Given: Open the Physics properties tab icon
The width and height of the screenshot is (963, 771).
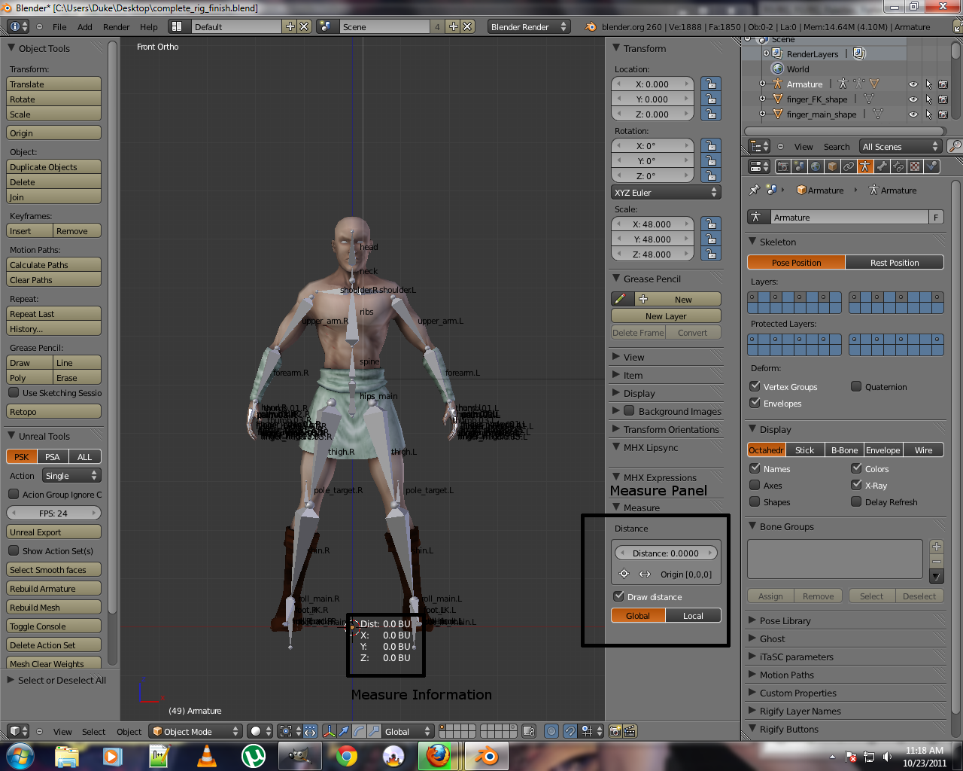Looking at the screenshot, I should (931, 166).
